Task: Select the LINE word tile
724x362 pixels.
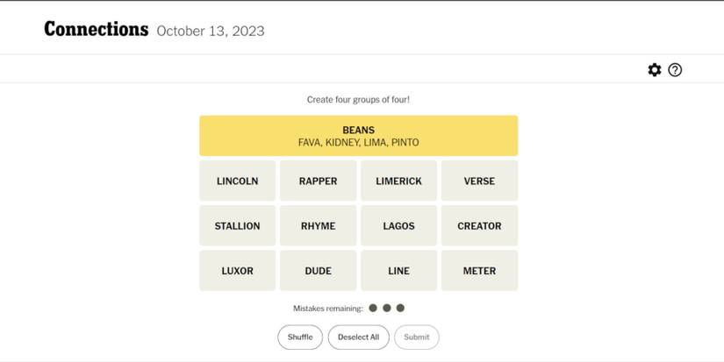Action: 398,271
